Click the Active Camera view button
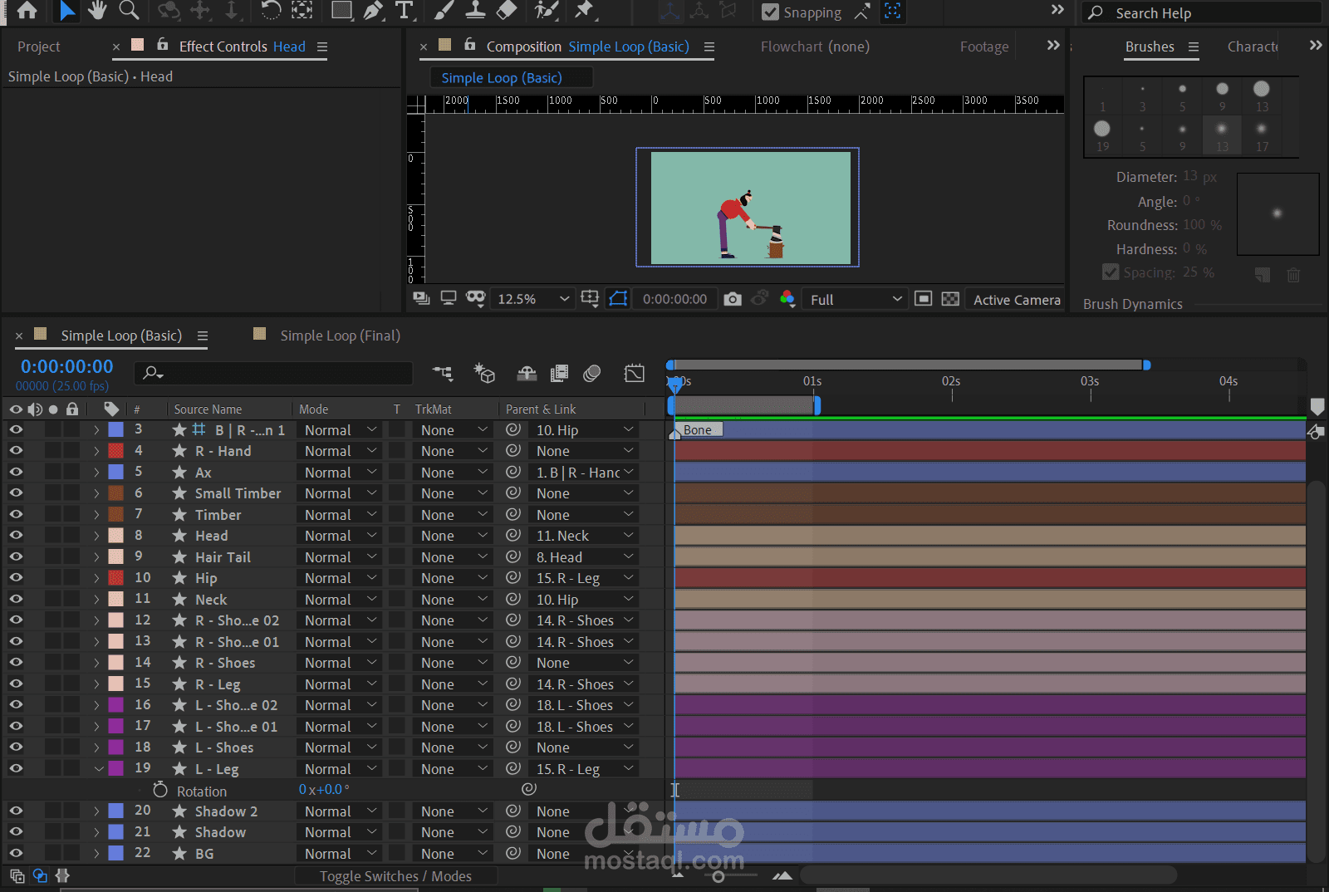The image size is (1329, 892). tap(1016, 299)
